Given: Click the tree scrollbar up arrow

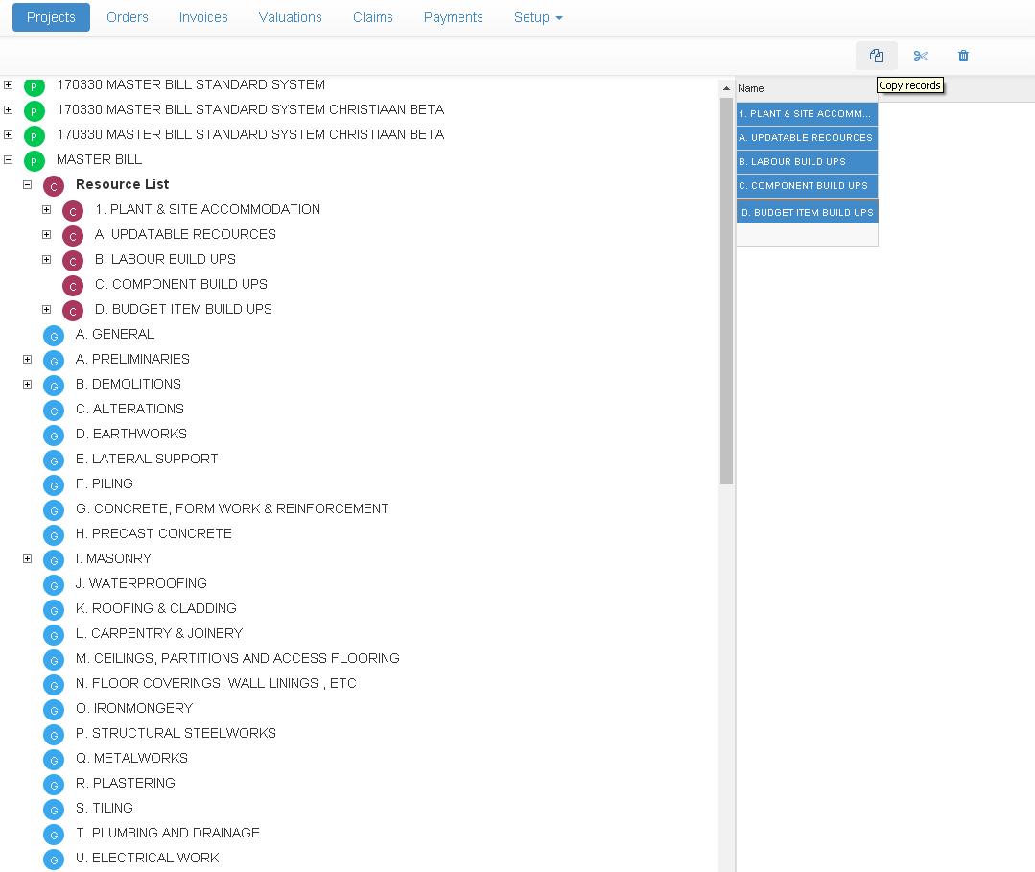Looking at the screenshot, I should click(x=726, y=88).
